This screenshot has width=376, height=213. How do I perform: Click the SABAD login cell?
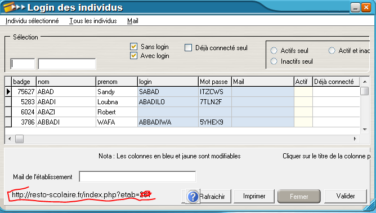[x=168, y=92]
